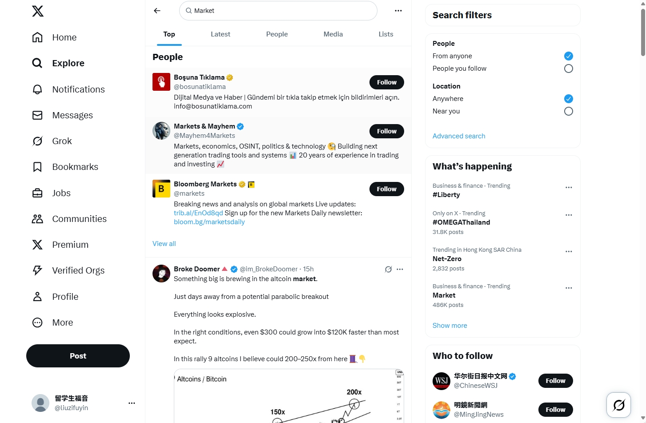Click Grok icon on Broke Doomer post
This screenshot has width=646, height=423.
point(388,269)
